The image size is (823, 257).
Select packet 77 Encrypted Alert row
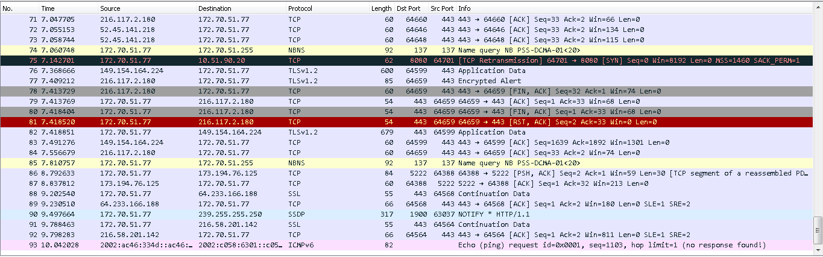[362, 81]
